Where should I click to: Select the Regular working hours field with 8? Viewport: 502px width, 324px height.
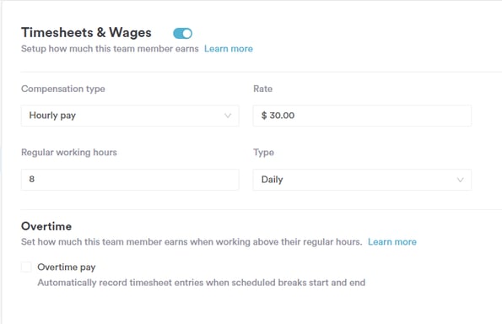pos(130,179)
